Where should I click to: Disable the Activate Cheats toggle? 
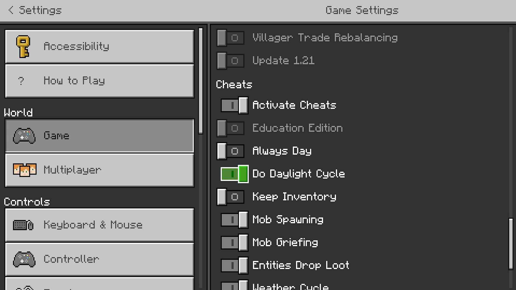[x=234, y=105]
